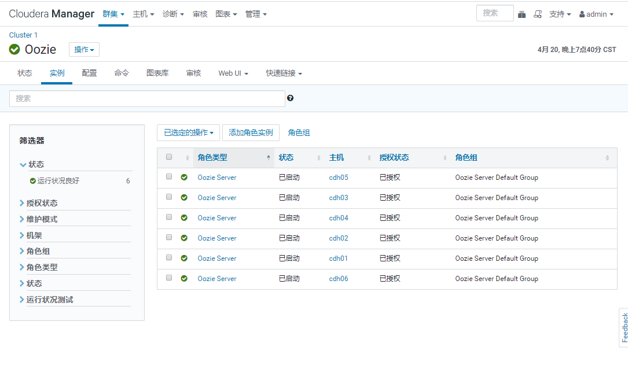Sort by the 角色组 column arrow icon
Screen dimensions: 628x373
(x=607, y=158)
